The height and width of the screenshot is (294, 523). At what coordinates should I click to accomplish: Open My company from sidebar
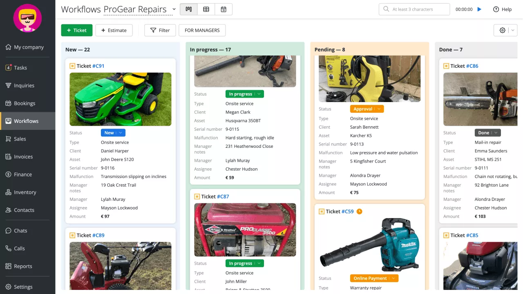pyautogui.click(x=28, y=47)
